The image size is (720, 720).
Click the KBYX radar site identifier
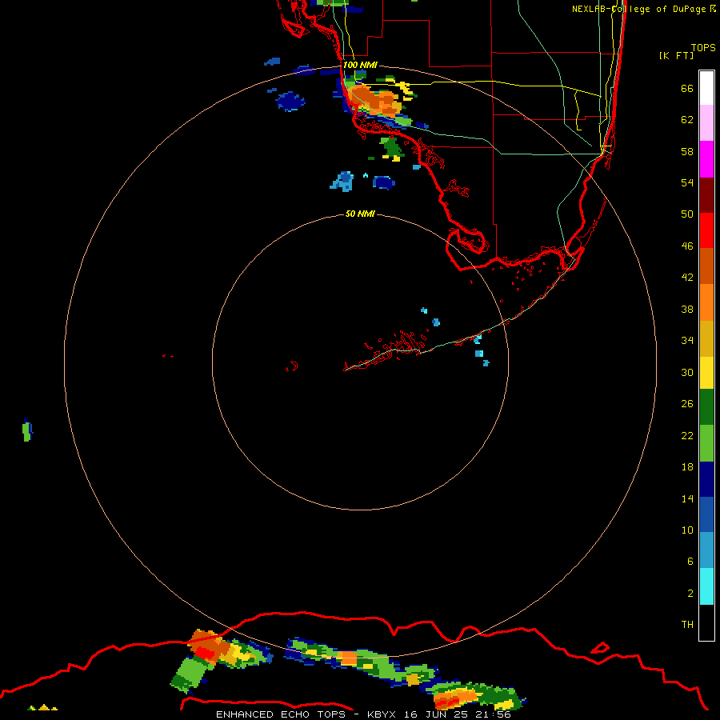[x=381, y=714]
